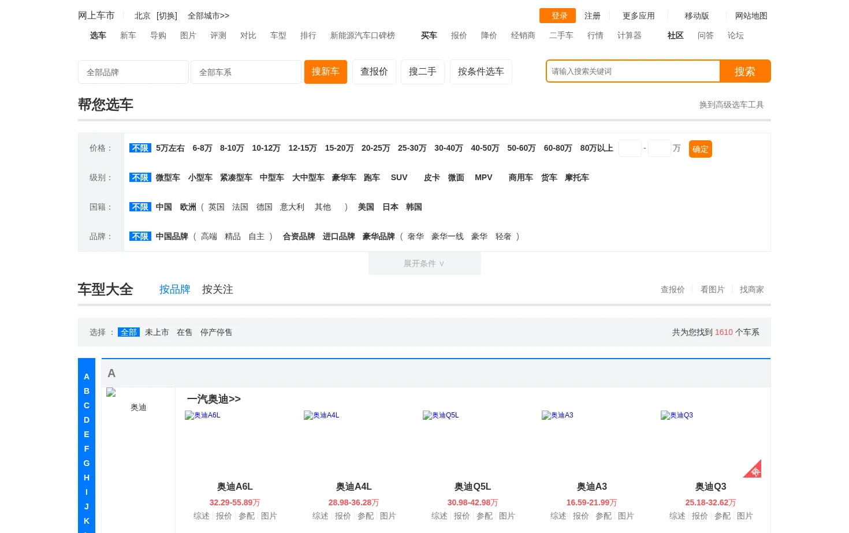Select 80万以上 price filter
The image size is (849, 533).
597,148
